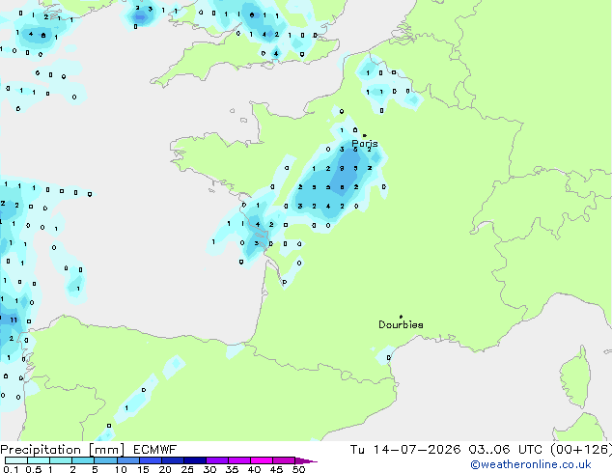This screenshot has height=473, width=612.
Task: Click the legend scale label 50
Action: pos(298,469)
